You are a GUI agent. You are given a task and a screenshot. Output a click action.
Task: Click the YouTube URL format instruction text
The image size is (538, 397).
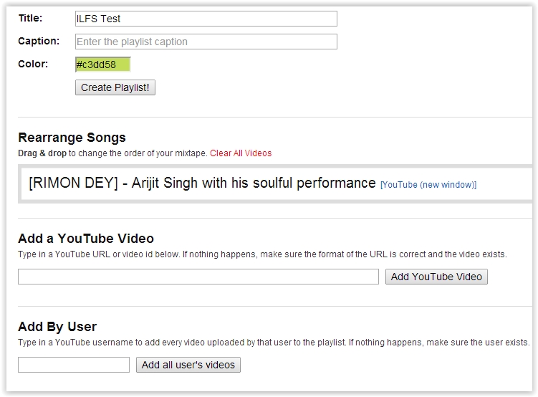pyautogui.click(x=262, y=254)
